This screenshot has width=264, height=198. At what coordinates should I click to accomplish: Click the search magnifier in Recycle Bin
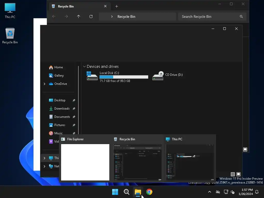[241, 16]
